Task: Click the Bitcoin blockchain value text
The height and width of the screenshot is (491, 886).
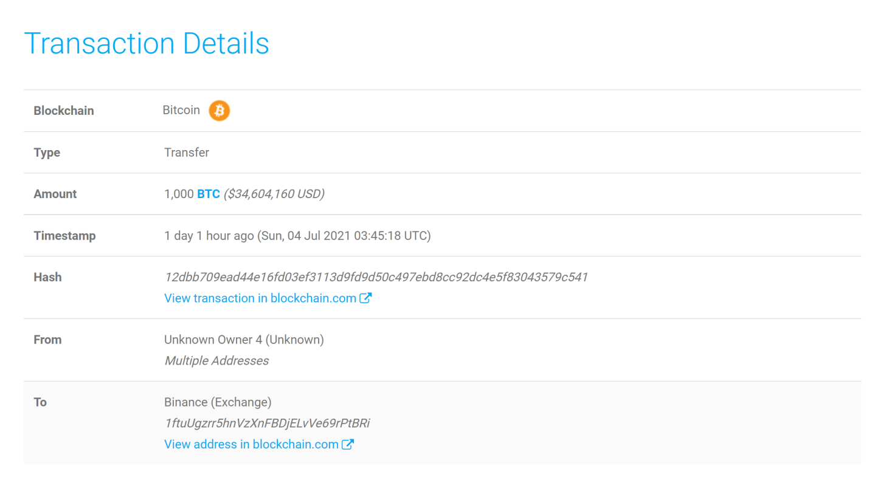Action: coord(181,111)
